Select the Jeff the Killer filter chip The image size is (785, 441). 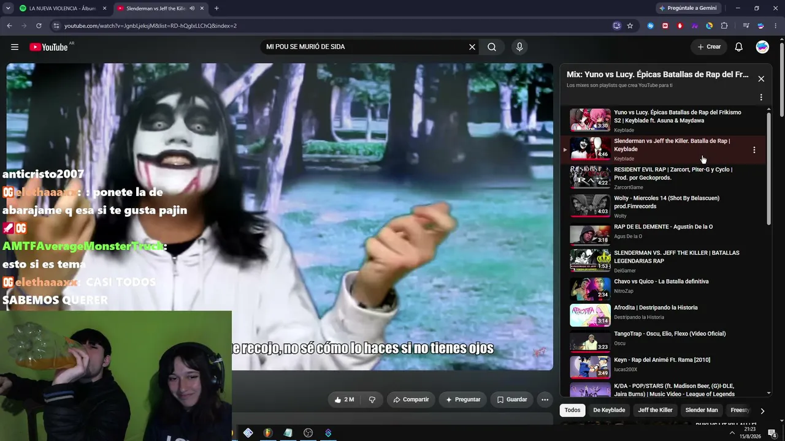(655, 410)
